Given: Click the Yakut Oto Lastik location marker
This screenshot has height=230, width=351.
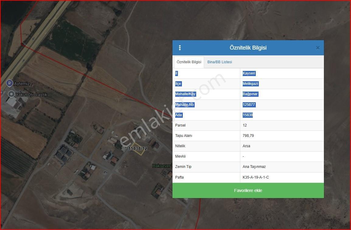Looking at the screenshot, I should pos(11,94).
